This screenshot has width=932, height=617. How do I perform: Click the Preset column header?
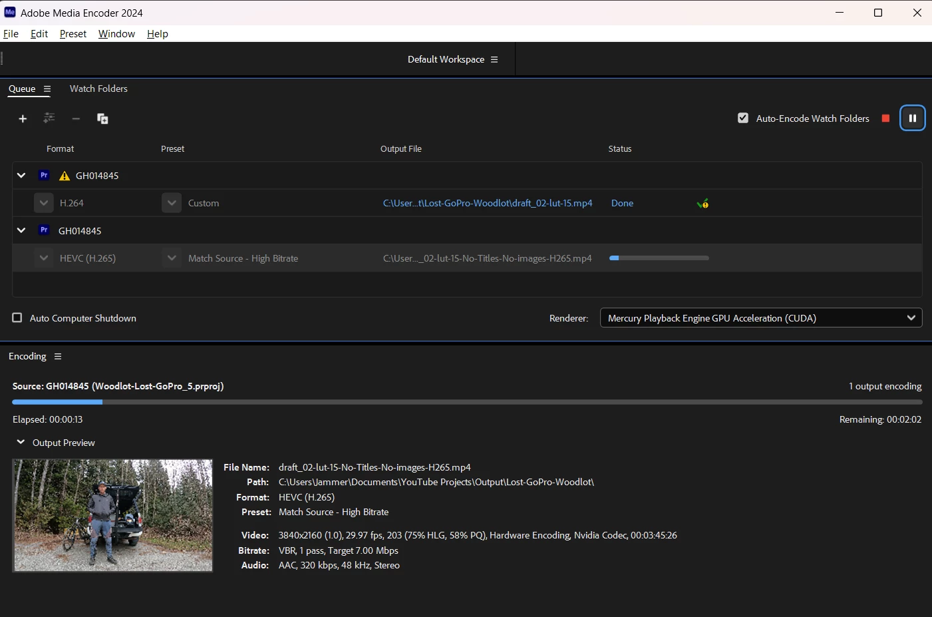(x=172, y=149)
